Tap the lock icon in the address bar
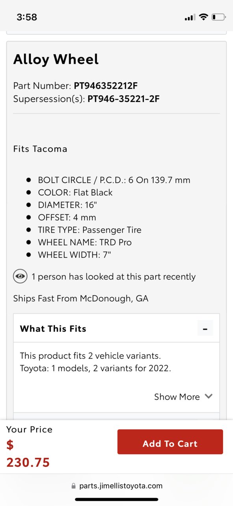This screenshot has width=233, height=506. click(x=74, y=486)
